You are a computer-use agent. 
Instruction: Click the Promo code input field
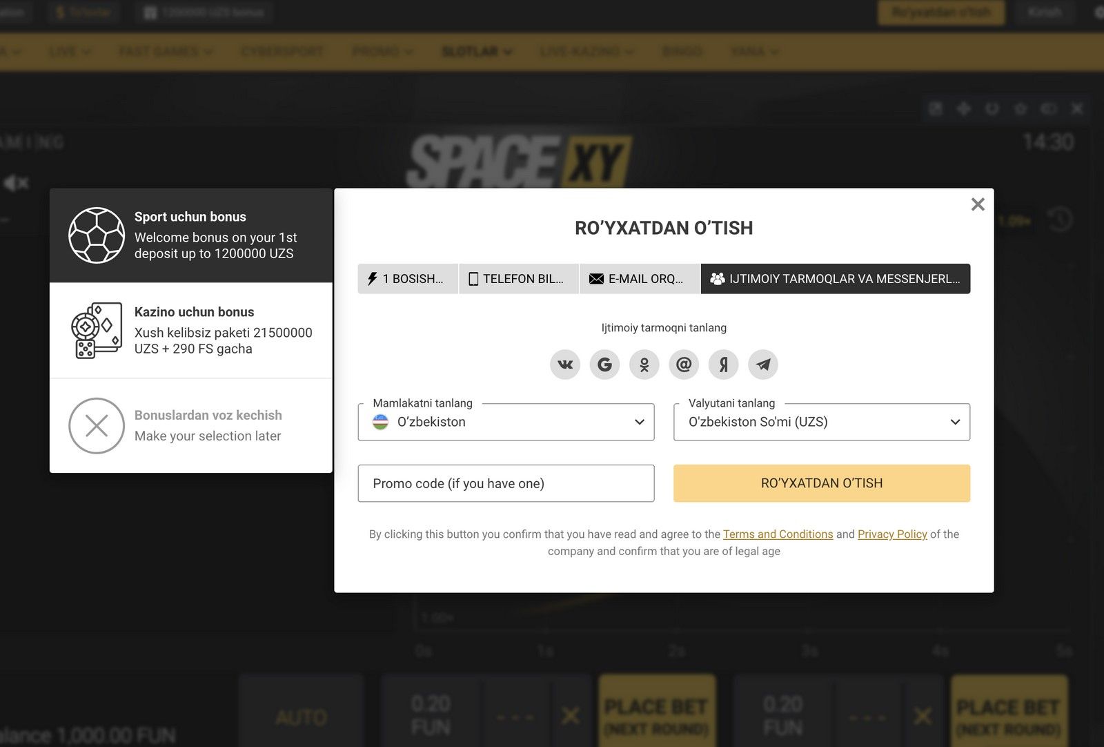pos(506,483)
